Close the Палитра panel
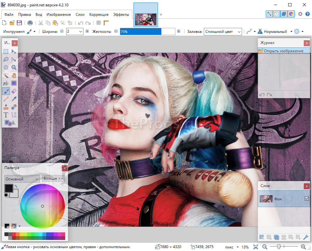This screenshot has width=312, height=251. (65, 168)
